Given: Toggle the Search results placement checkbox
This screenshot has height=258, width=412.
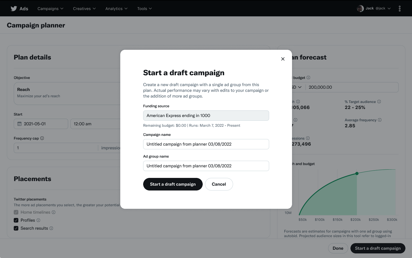Looking at the screenshot, I should (16, 228).
